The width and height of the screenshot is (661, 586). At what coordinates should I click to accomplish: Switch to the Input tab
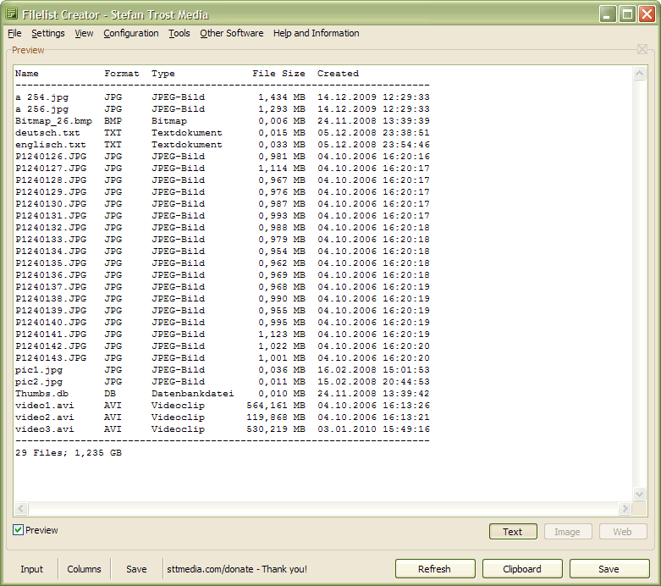click(32, 569)
